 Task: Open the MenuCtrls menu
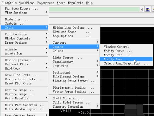(x=75, y=3)
